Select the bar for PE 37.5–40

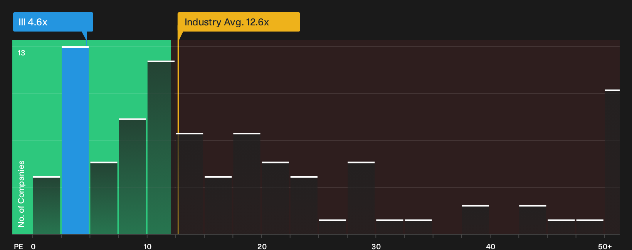click(476, 220)
